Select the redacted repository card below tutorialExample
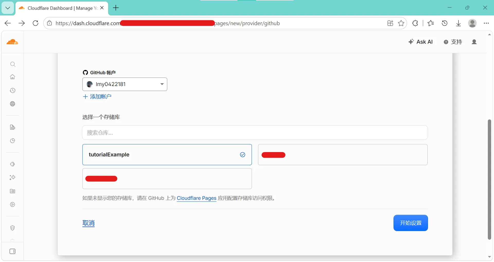 click(167, 179)
